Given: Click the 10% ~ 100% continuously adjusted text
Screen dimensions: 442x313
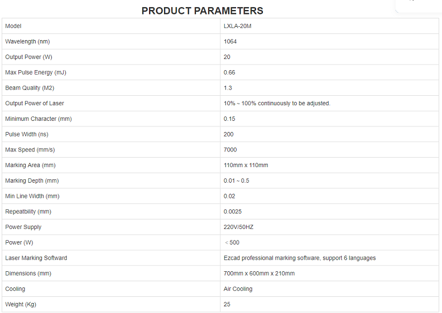Looking at the screenshot, I should click(x=277, y=104).
